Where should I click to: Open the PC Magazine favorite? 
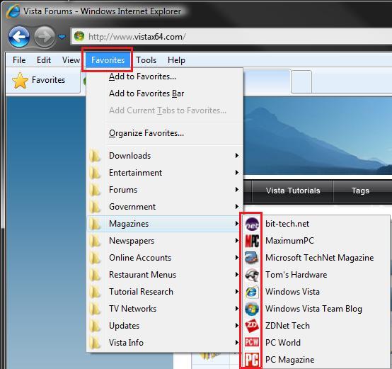click(x=316, y=360)
